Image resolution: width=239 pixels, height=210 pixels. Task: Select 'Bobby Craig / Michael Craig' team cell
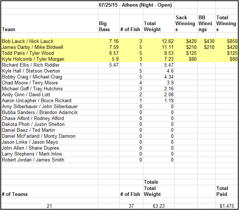pyautogui.click(x=32, y=77)
